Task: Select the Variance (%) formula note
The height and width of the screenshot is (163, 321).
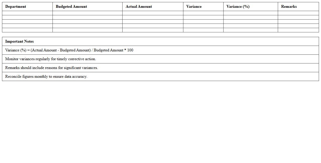Action: 69,50
